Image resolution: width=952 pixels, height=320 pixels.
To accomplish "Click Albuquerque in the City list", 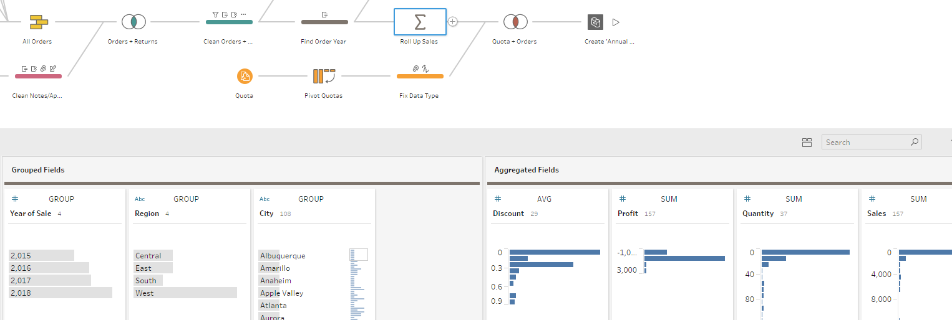I will 283,256.
